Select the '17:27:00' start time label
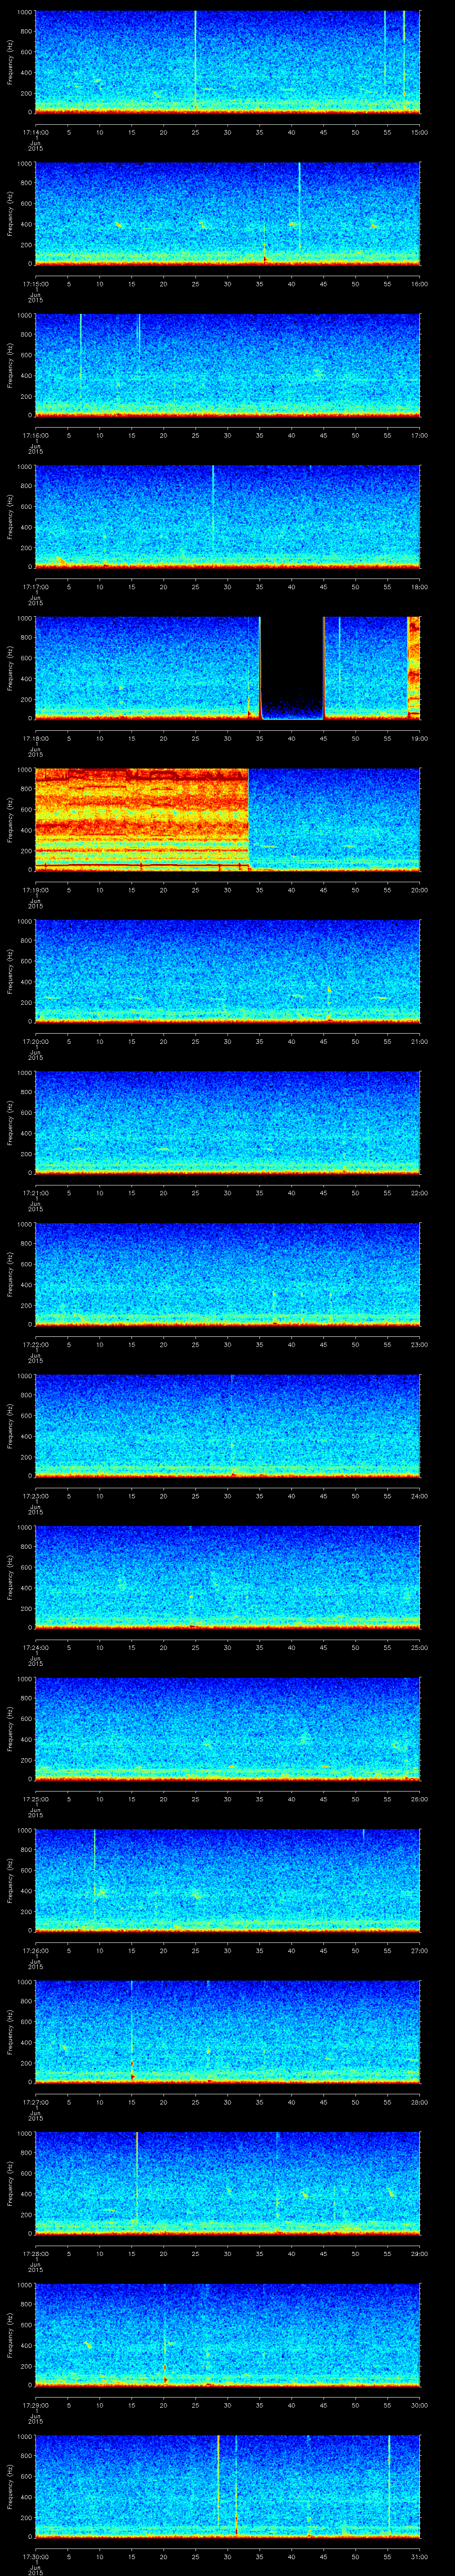Viewport: 455px width, 2576px height. click(35, 2102)
